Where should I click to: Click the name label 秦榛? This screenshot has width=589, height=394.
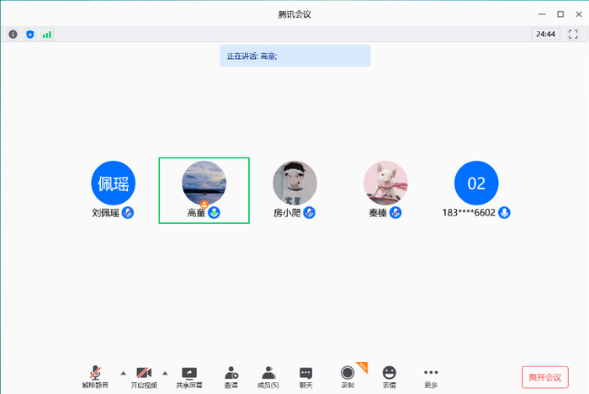pos(378,213)
